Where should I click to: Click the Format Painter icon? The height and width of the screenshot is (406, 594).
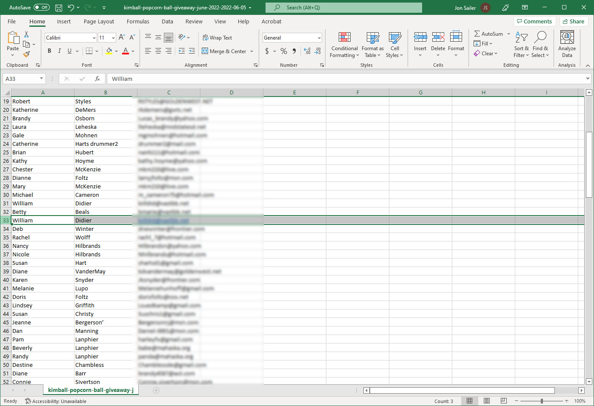tap(26, 54)
